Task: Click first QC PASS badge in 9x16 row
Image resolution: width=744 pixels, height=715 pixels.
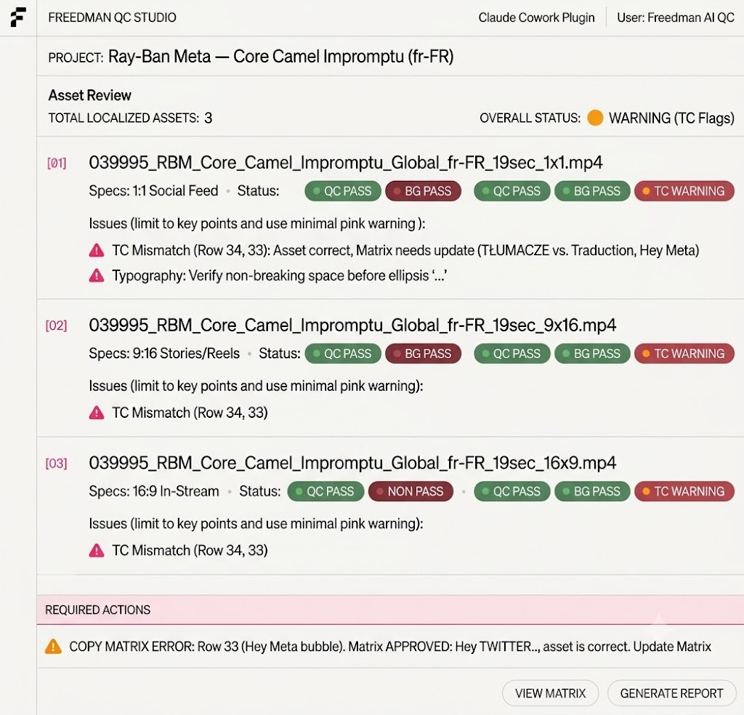Action: 343,353
